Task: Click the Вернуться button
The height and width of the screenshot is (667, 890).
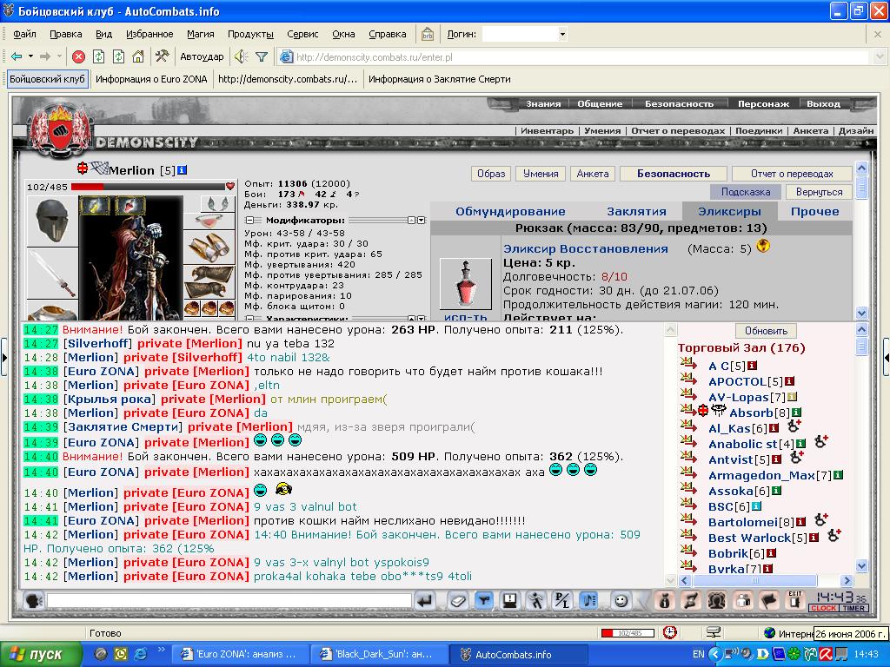Action: 819,192
